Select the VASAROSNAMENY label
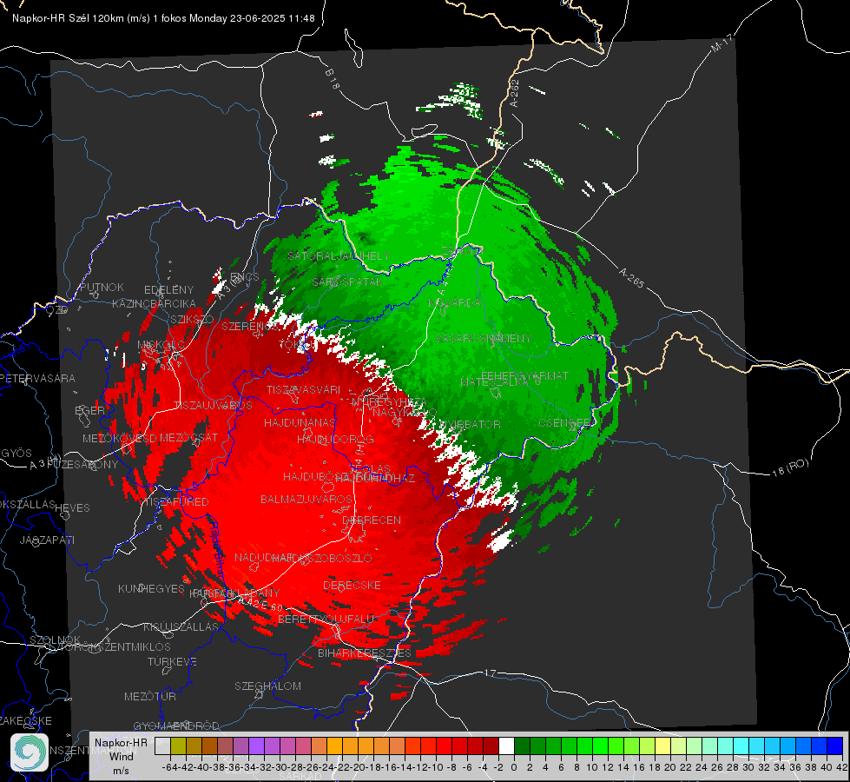Viewport: 850px width, 782px height. pos(484,339)
